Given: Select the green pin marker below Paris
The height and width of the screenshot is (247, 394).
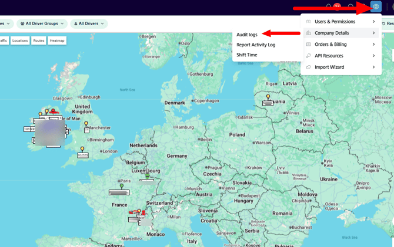Looking at the screenshot, I should [122, 186].
